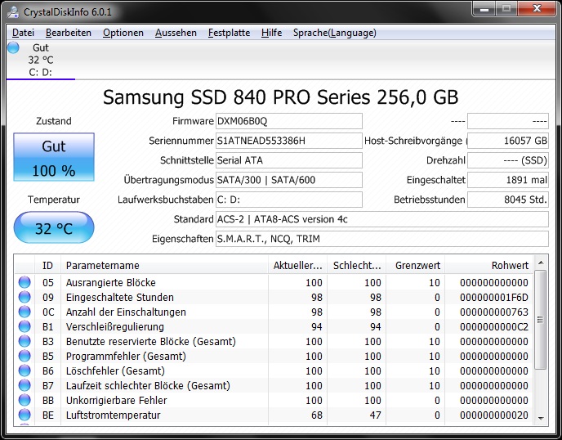Image resolution: width=562 pixels, height=440 pixels.
Task: Click status orb for Unkorrigierbare Fehler row
Action: [25, 400]
